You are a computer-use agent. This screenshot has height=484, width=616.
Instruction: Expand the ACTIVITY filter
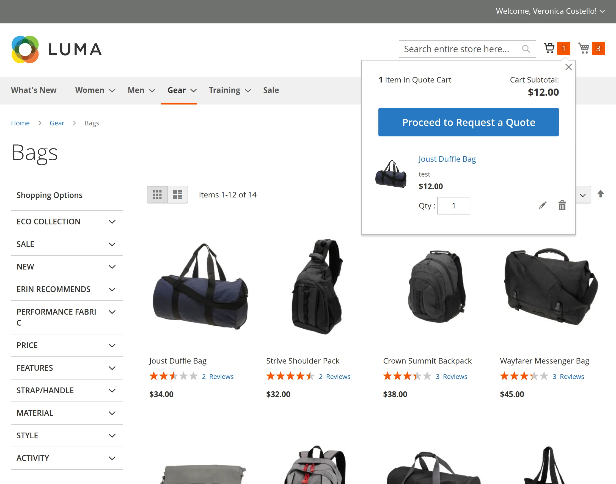point(67,458)
